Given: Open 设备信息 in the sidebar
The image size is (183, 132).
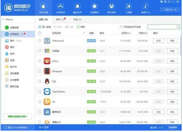Looking at the screenshot, I should (15, 28).
